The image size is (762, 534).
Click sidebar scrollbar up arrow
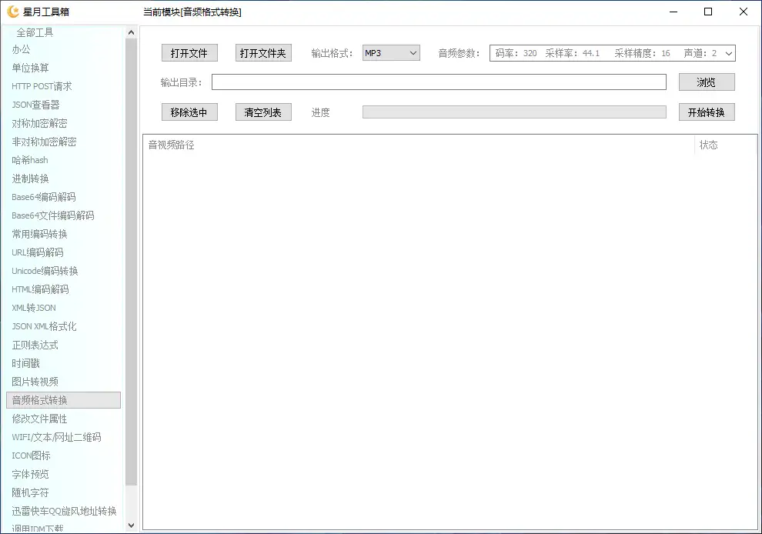pyautogui.click(x=131, y=32)
